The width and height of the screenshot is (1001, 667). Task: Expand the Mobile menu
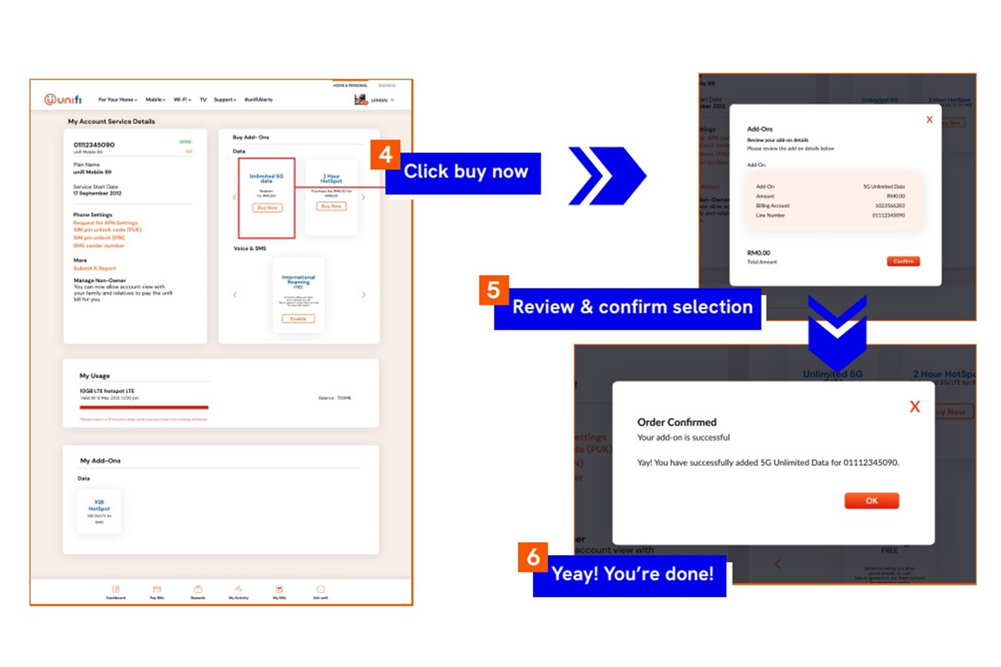(x=156, y=100)
